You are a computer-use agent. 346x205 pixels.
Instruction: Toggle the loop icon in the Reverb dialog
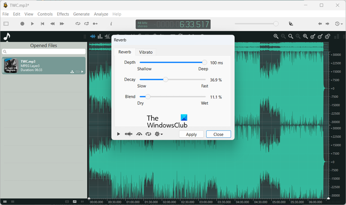pyautogui.click(x=148, y=134)
